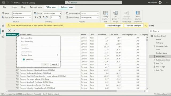
Task: Click the vertical scrollbar down arrow
Action: (x=147, y=89)
